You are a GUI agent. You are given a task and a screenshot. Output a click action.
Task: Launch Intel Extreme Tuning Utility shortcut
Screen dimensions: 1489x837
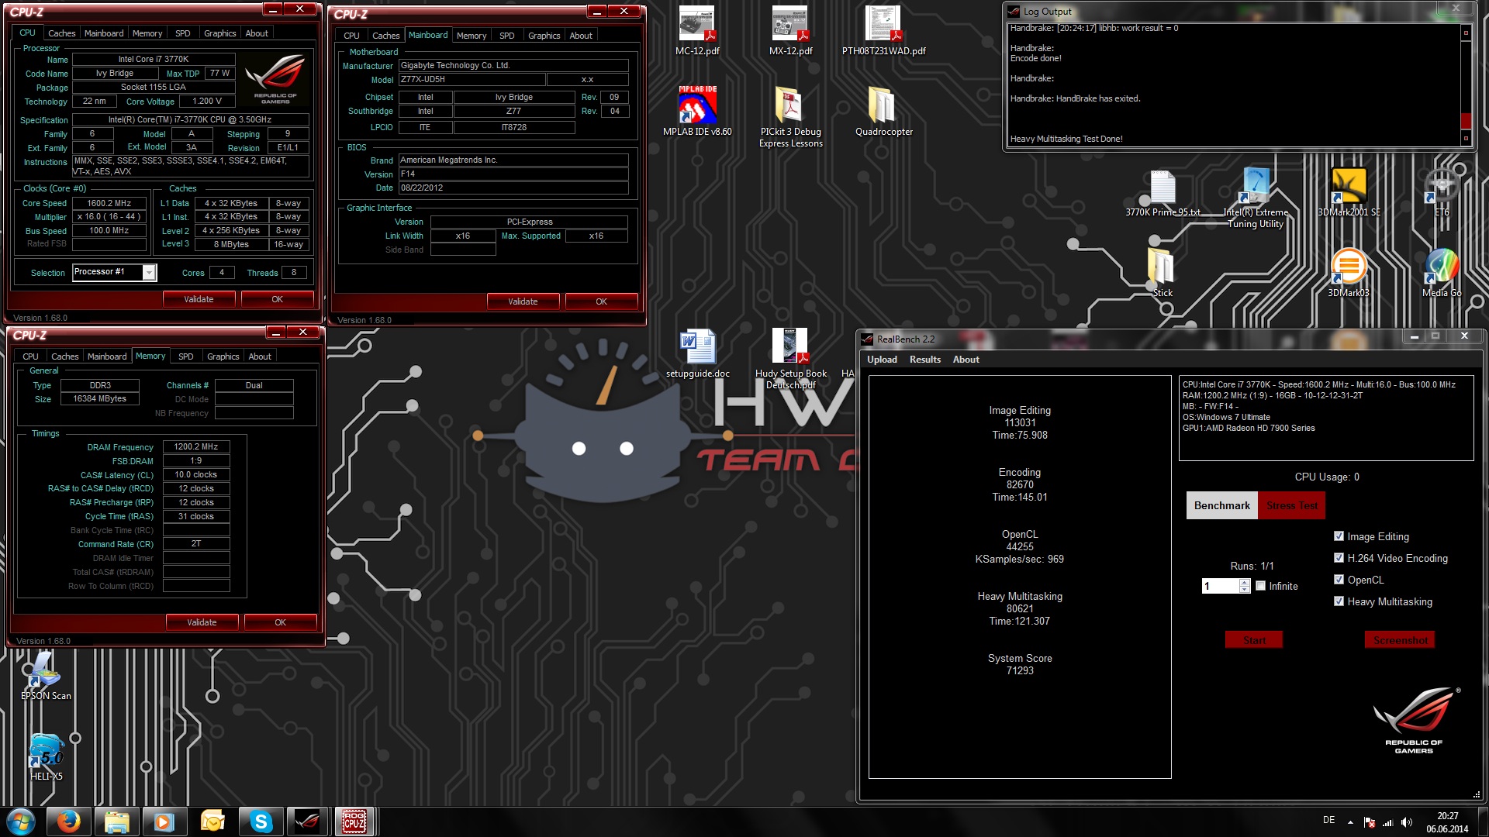pyautogui.click(x=1256, y=198)
